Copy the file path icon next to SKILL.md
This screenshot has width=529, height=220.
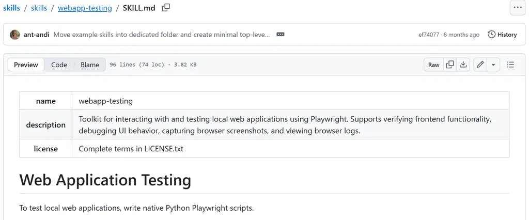coord(166,8)
